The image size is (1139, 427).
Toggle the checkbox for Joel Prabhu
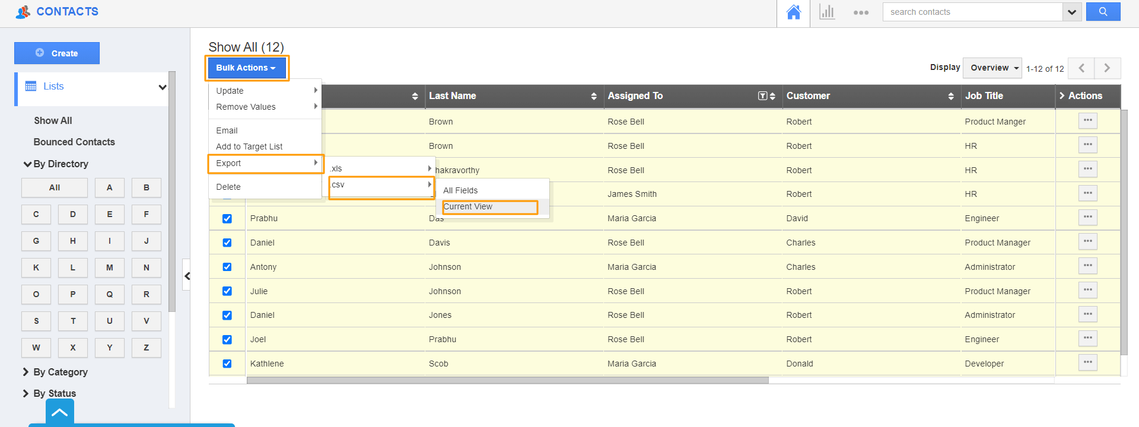point(227,340)
